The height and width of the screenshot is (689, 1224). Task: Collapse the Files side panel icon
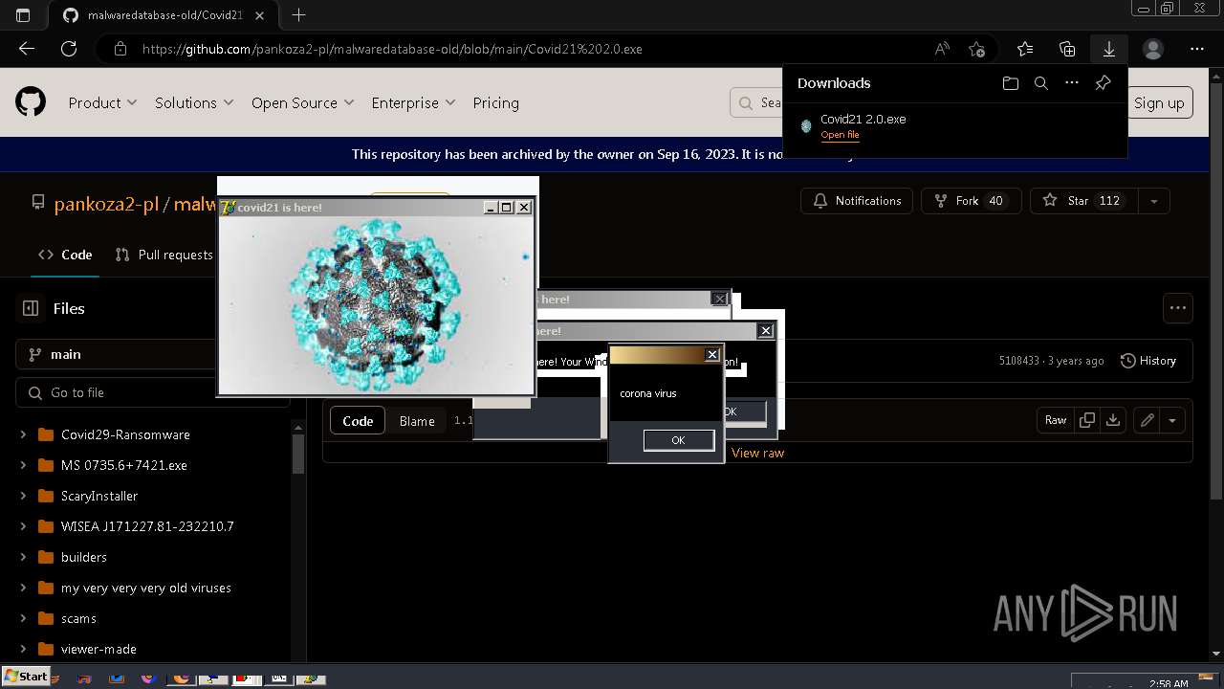31,308
